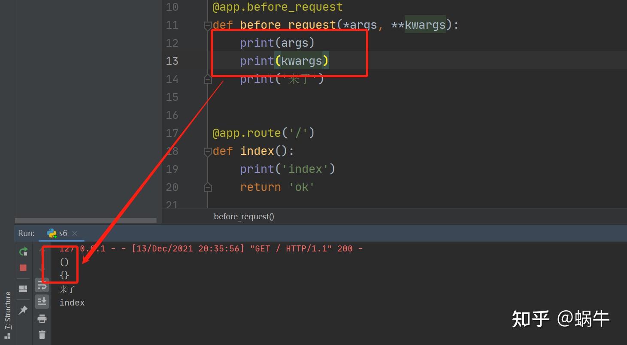
Task: Click the return 'ok' statement
Action: [277, 187]
